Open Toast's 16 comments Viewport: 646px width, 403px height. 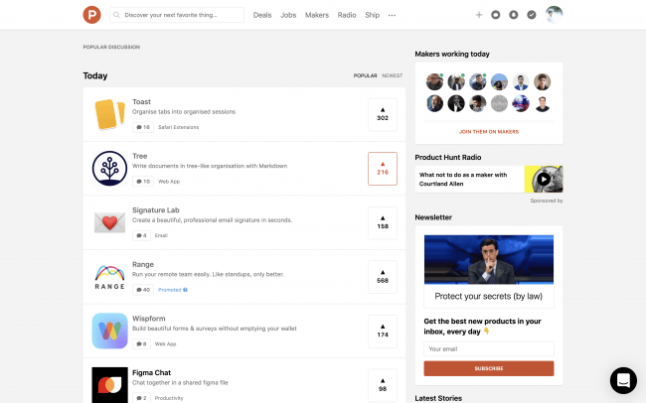coord(143,127)
